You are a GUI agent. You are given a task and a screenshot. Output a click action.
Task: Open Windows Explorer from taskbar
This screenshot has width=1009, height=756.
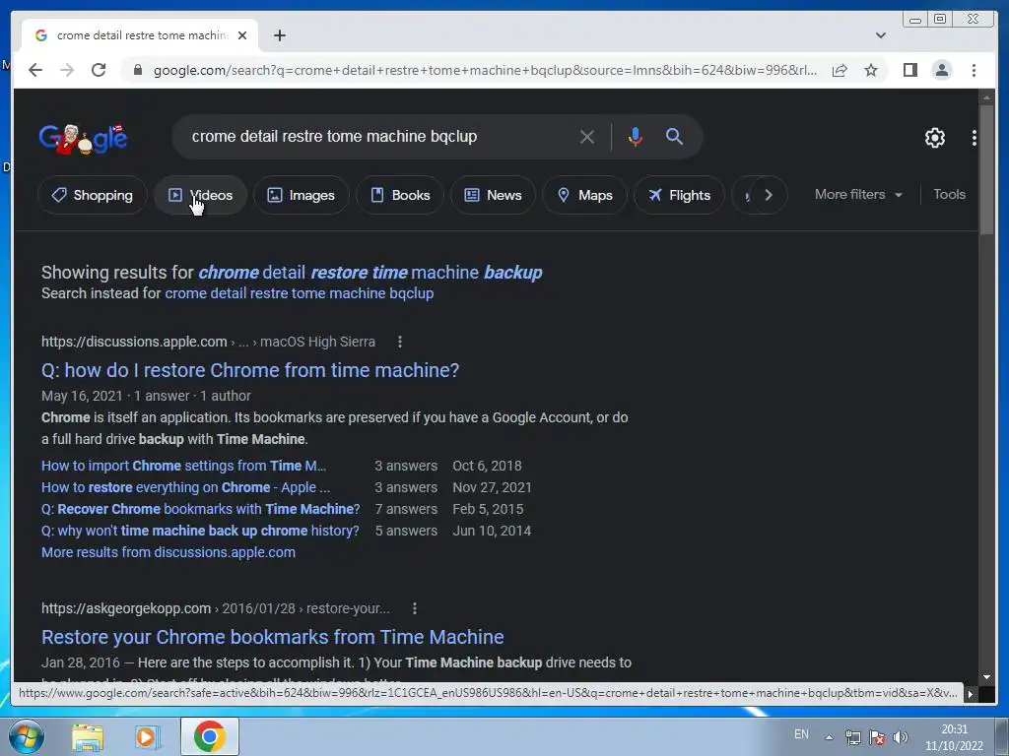(x=88, y=736)
